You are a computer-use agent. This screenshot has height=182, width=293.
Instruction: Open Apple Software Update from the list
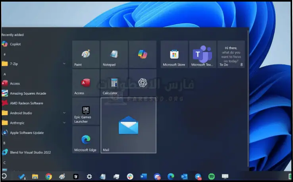[x=27, y=133]
